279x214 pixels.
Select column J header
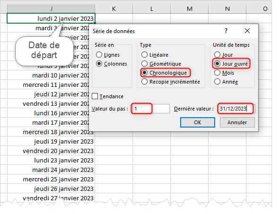click(x=51, y=9)
